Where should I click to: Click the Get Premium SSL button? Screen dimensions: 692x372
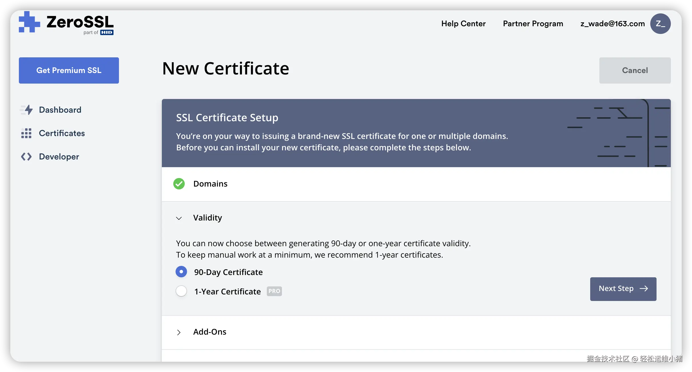(x=69, y=70)
